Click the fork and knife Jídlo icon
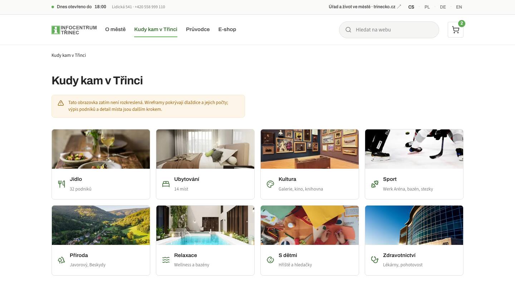Screen dimensions: 515x286 coord(62,184)
